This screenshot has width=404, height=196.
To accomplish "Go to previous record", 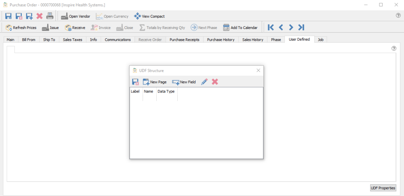I will coord(281,27).
